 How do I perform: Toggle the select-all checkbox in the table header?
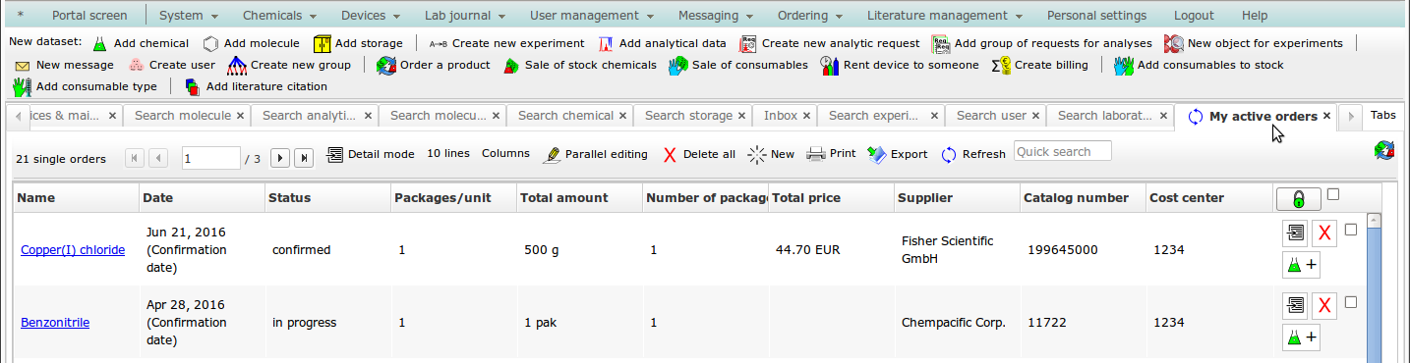[1333, 194]
